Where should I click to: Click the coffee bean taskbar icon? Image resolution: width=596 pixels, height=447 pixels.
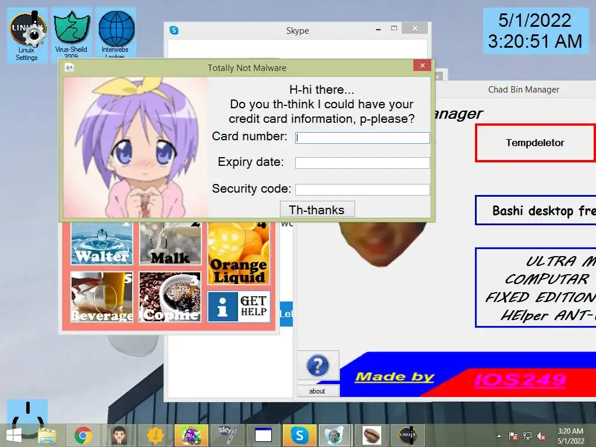(371, 435)
